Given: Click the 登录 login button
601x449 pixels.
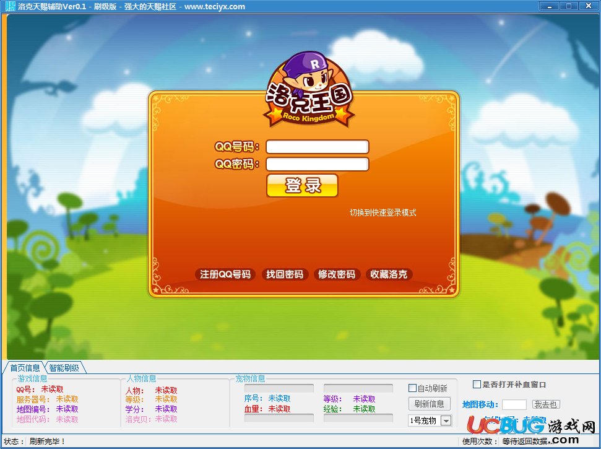Looking at the screenshot, I should [302, 186].
